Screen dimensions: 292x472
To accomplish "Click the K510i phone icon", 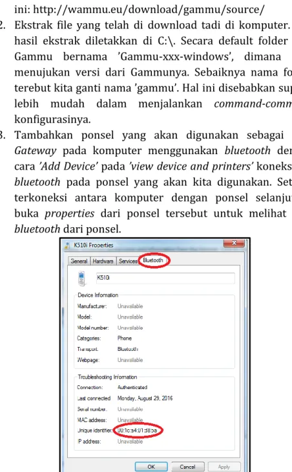I will tap(81, 278).
